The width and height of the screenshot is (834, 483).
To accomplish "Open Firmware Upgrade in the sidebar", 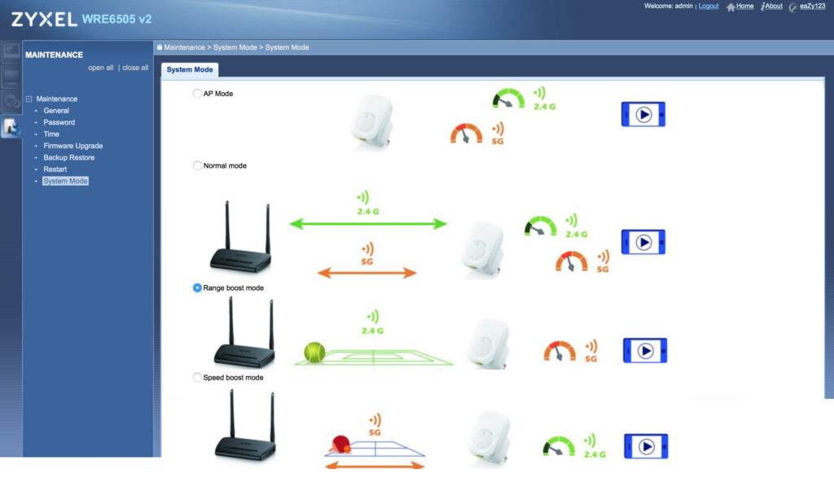I will (73, 146).
